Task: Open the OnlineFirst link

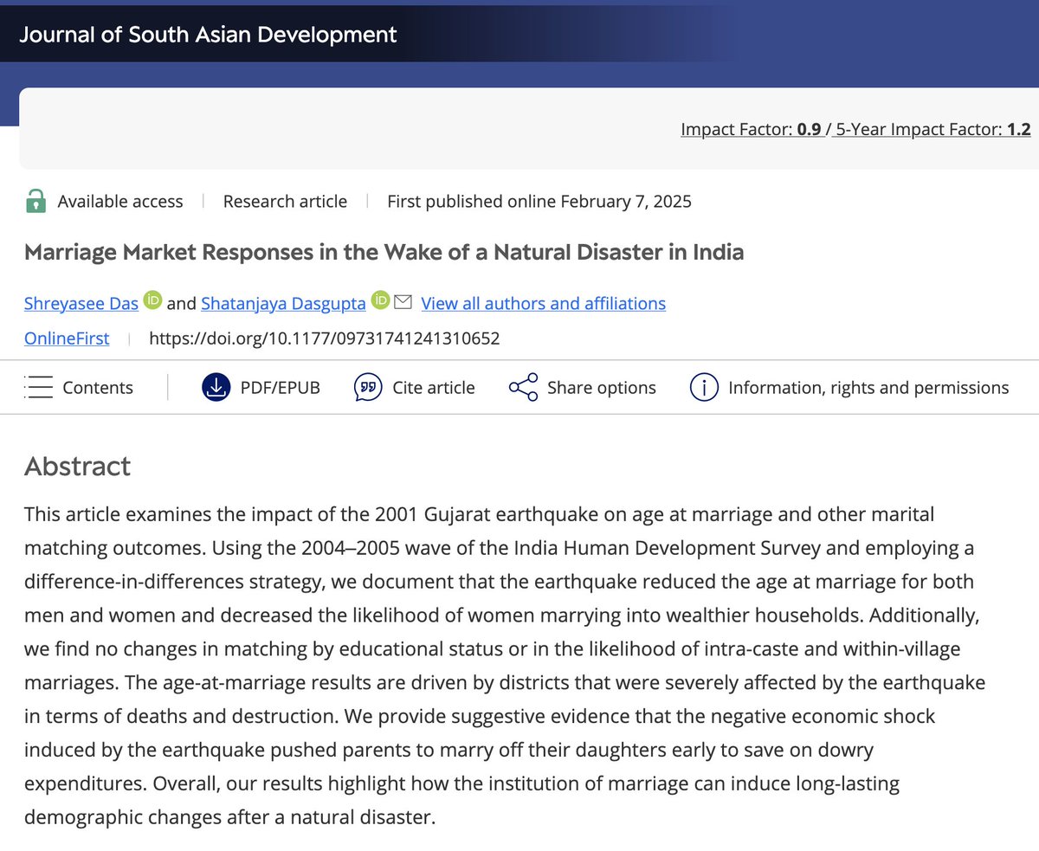Action: 67,338
